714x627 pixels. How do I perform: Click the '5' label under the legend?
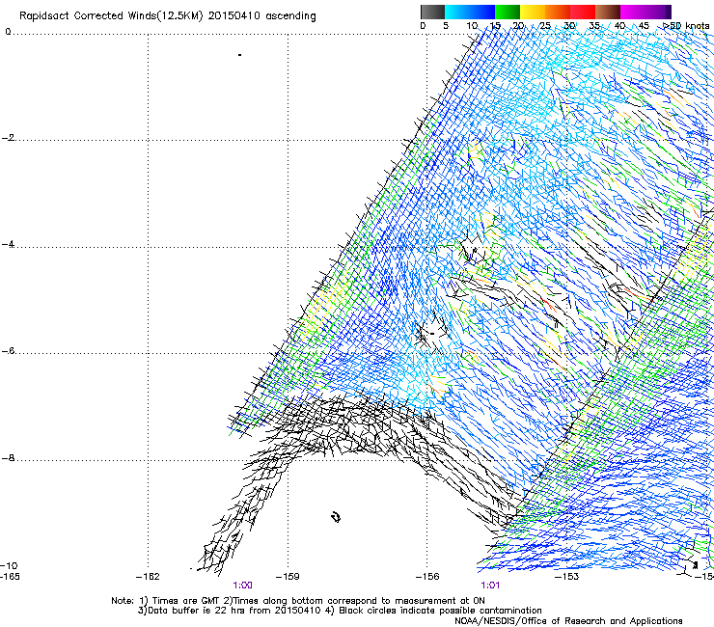(446, 26)
